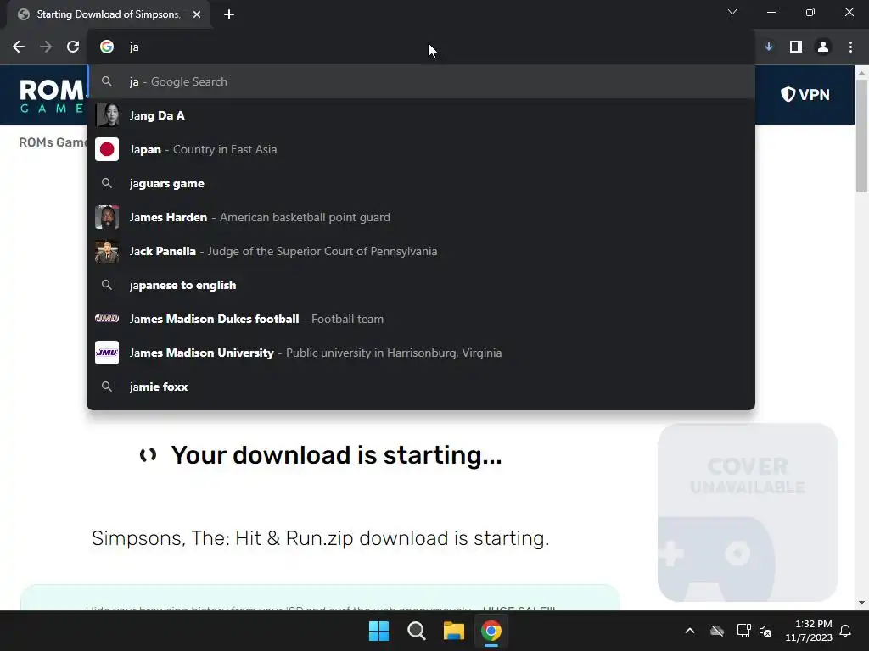Click the VPN shield link in header

(x=805, y=95)
